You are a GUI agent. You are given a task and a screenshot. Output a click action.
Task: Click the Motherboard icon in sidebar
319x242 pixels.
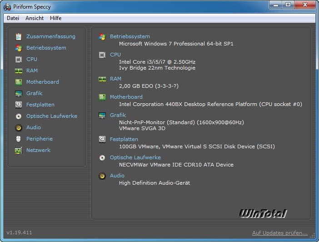[19, 82]
